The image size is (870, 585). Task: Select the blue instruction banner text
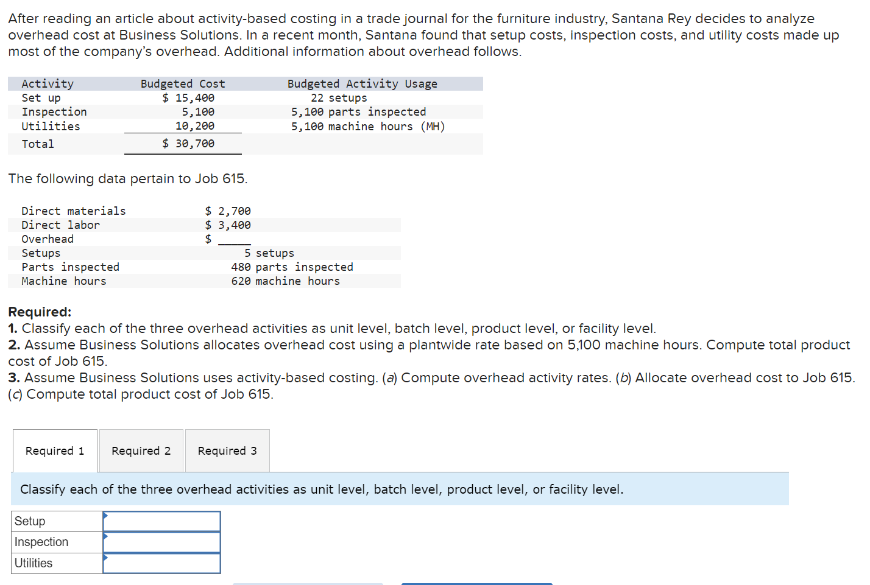322,489
